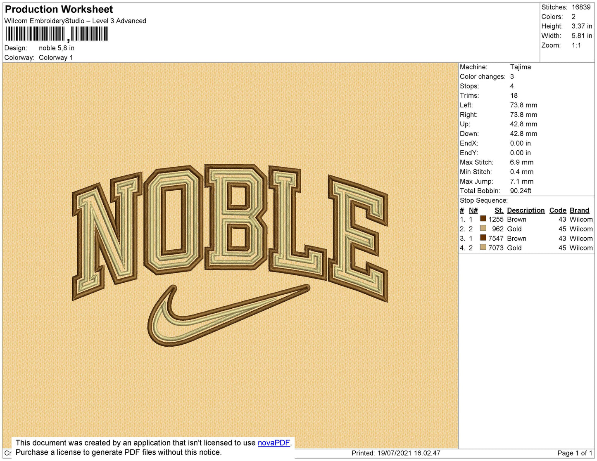
Task: Open the novaPDF link in the notice
Action: click(x=274, y=443)
